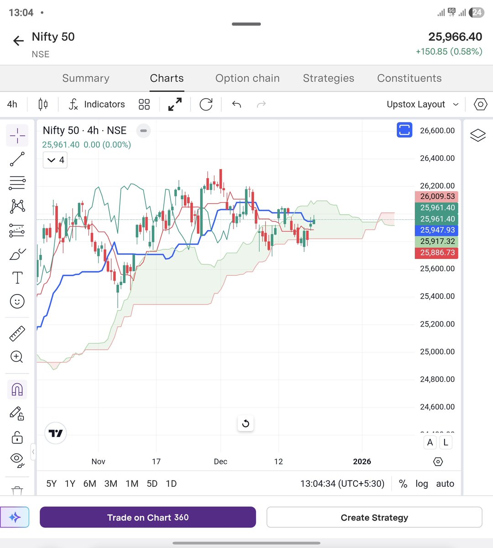Click the sparkle AI assistant button
The image size is (493, 548).
click(15, 517)
